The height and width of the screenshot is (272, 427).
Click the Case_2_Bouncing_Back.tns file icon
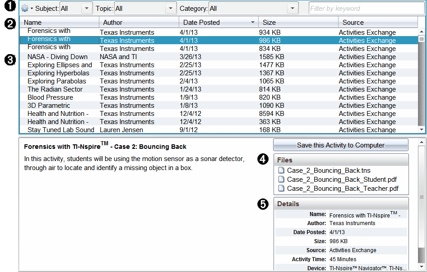tap(281, 171)
